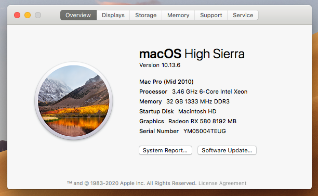Click the High Sierra mountain logo
This screenshot has height=196, width=318.
pyautogui.click(x=74, y=101)
